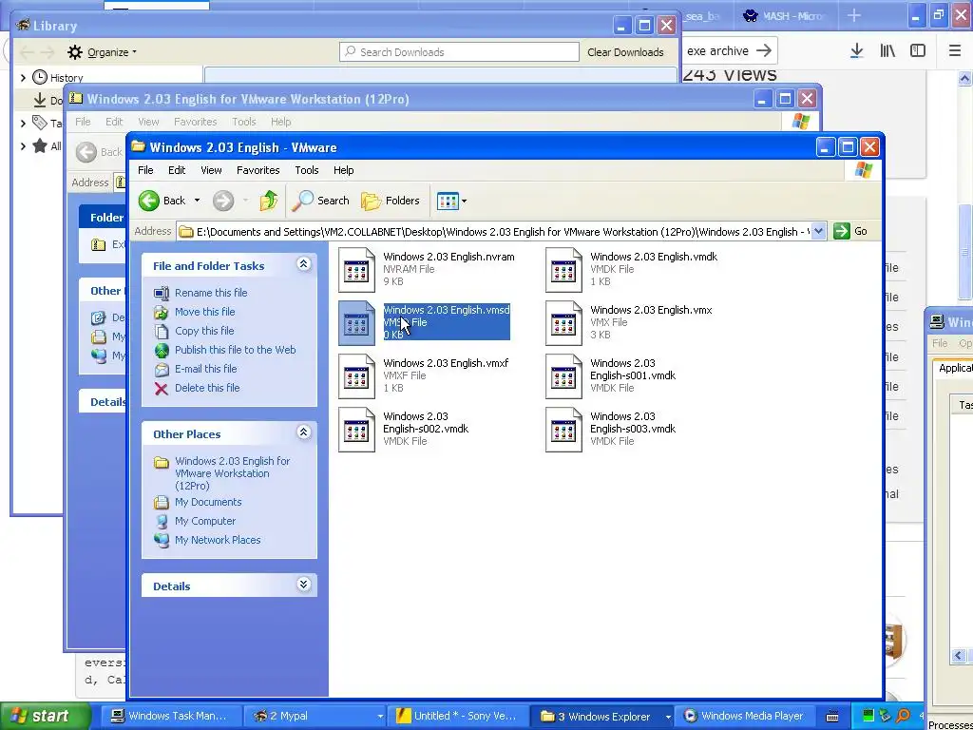Open Windows 2.03 English for VMware Workstation link
The image size is (973, 730).
tap(233, 473)
